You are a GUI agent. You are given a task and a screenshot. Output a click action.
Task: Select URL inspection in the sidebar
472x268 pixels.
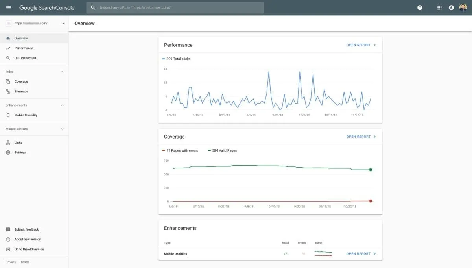(x=24, y=58)
